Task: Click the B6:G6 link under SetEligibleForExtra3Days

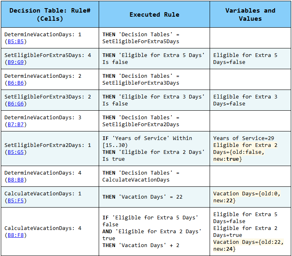Action: [15, 104]
